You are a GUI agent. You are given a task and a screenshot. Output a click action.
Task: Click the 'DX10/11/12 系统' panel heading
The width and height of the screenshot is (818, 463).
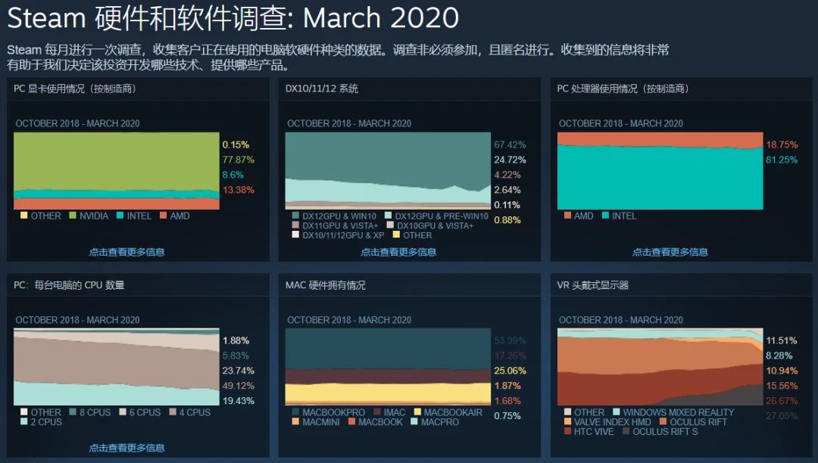pyautogui.click(x=322, y=89)
